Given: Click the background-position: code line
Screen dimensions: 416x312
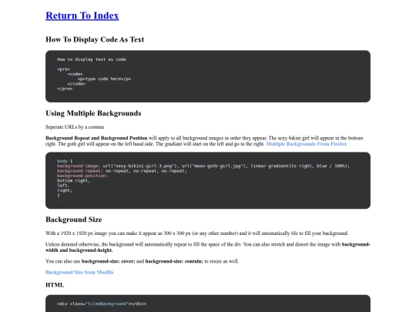Looking at the screenshot, I should (x=82, y=176).
